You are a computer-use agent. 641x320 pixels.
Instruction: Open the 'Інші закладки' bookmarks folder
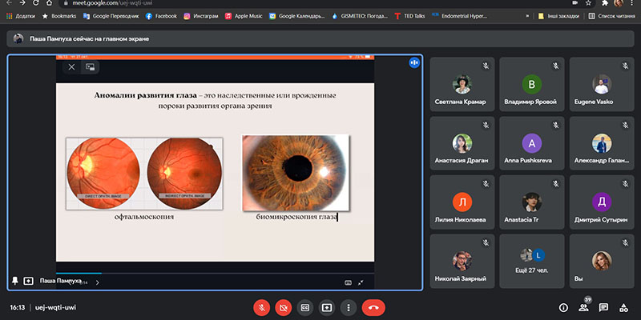coord(558,15)
